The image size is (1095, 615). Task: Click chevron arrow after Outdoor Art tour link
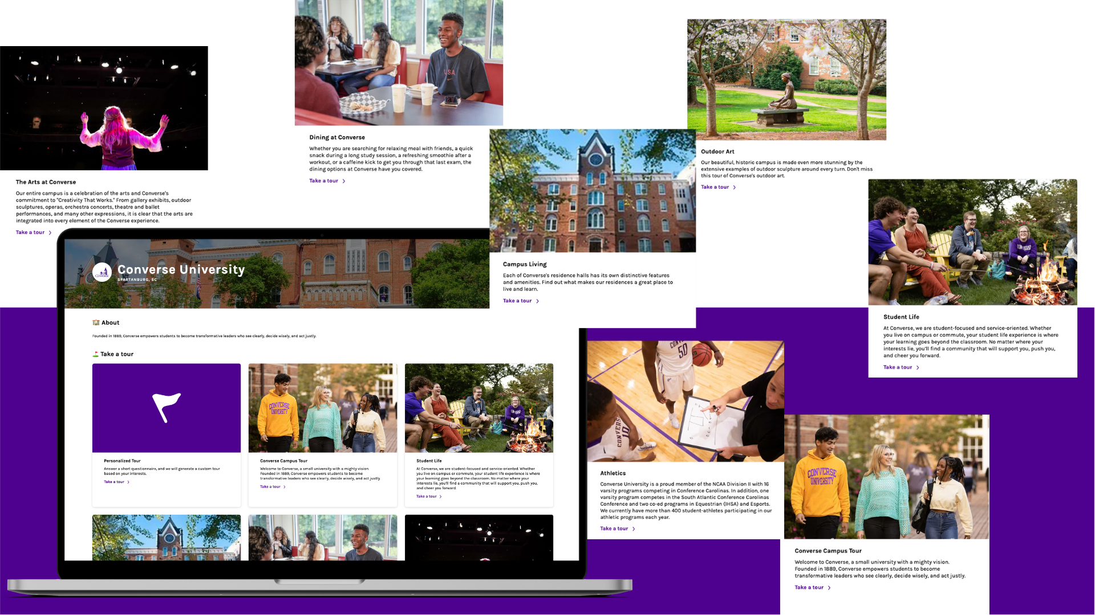[x=735, y=187]
